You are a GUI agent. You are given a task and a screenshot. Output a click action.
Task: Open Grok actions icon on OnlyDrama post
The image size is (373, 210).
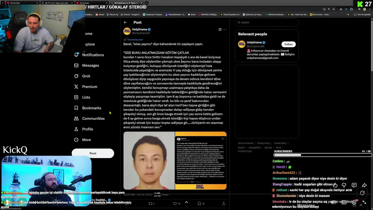(220, 29)
